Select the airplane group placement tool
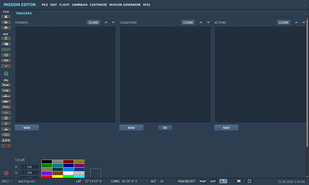 [6, 85]
